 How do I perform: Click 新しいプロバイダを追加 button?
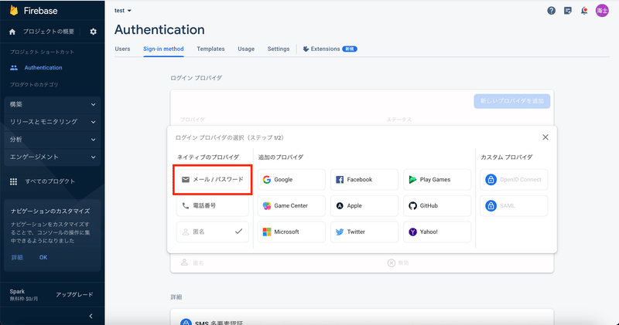click(x=512, y=101)
